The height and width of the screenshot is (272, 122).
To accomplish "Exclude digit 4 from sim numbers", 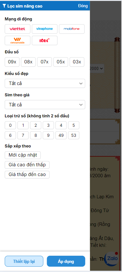I will 61,125.
